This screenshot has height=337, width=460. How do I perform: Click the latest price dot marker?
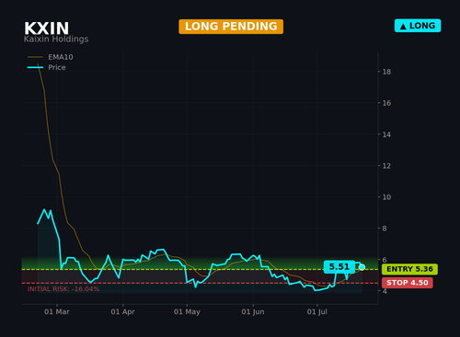(x=362, y=267)
